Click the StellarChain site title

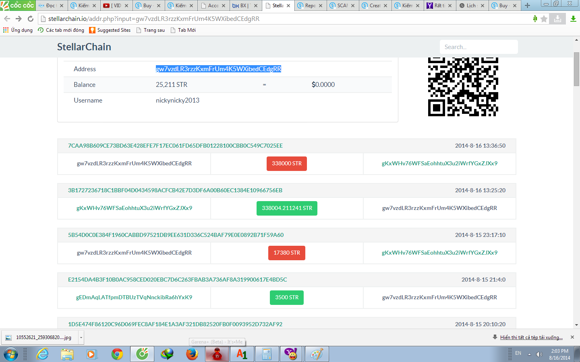(84, 47)
